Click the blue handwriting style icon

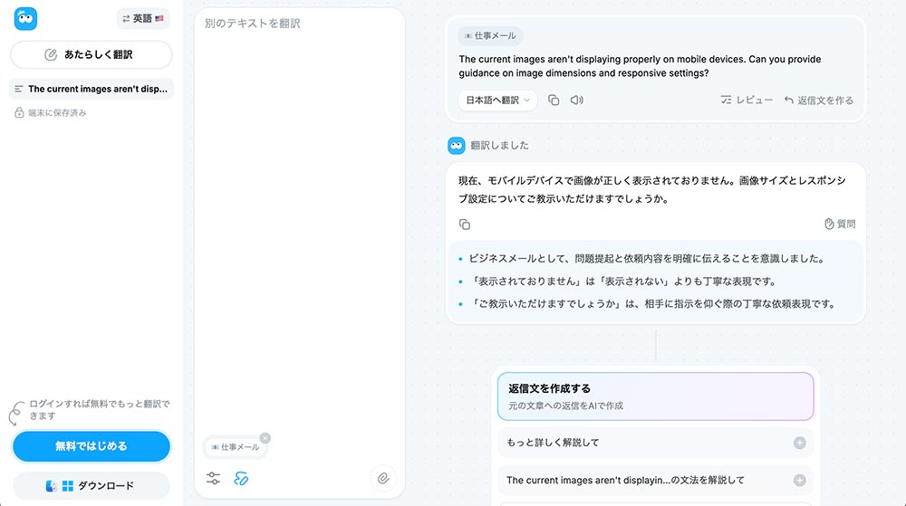(241, 478)
